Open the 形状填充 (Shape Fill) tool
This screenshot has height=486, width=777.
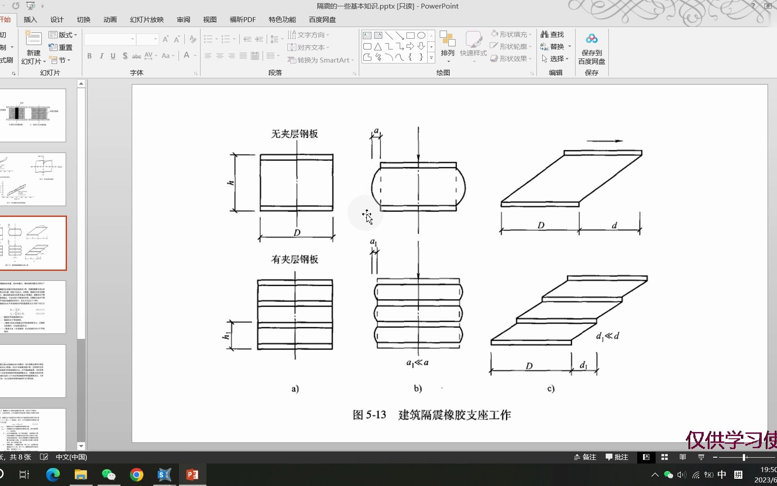tap(510, 34)
